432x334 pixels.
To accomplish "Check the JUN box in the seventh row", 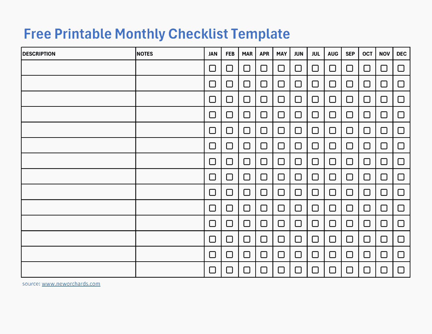I will [x=298, y=161].
